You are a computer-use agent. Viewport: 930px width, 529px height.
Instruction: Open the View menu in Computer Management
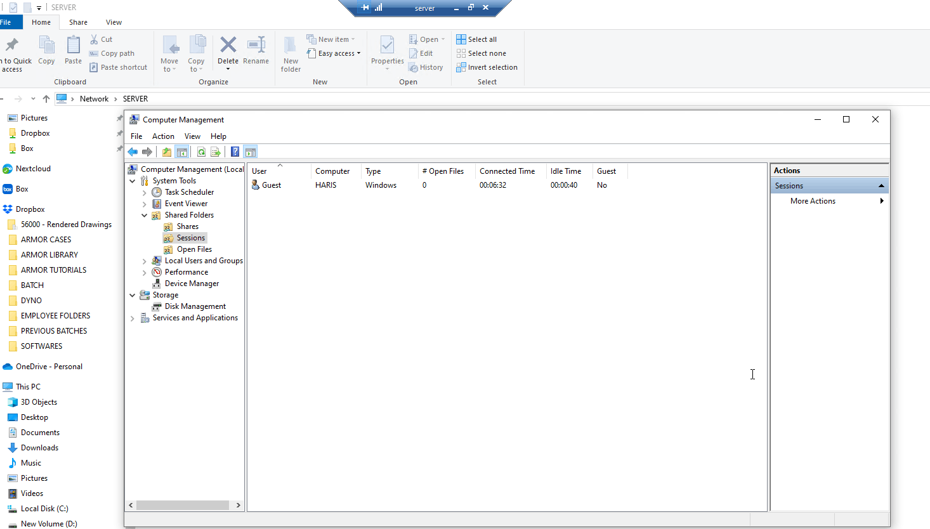192,136
